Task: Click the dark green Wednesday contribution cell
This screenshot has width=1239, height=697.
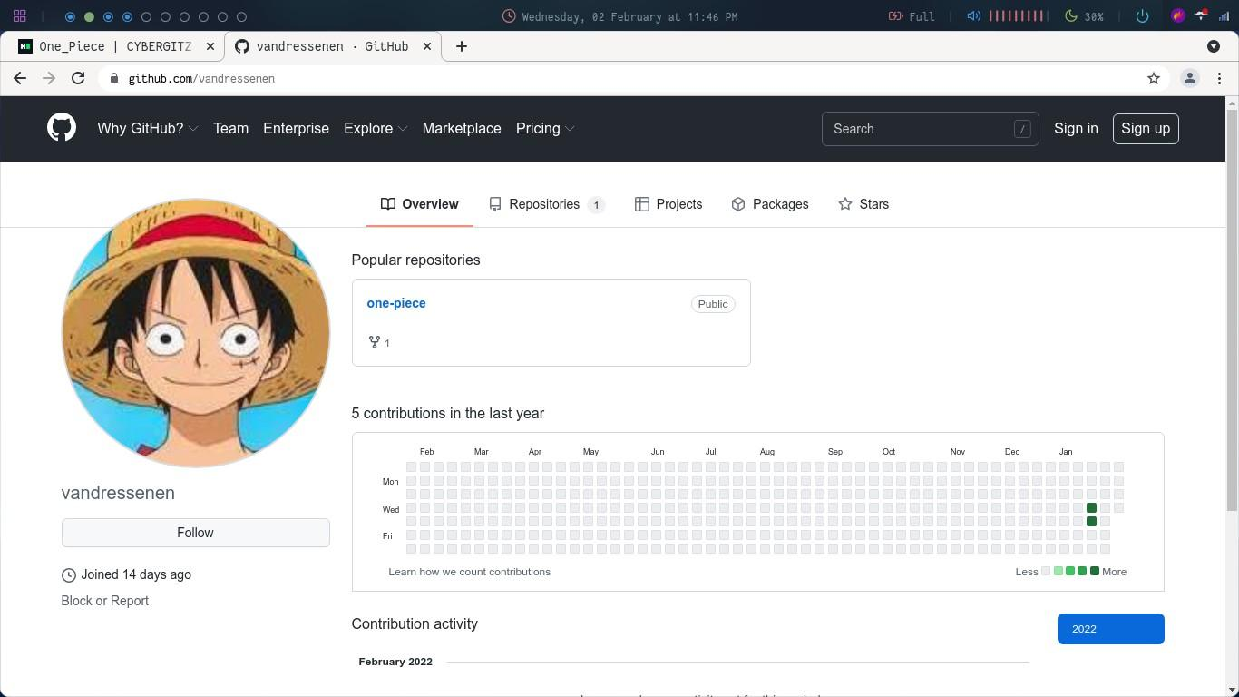Action: (x=1091, y=507)
